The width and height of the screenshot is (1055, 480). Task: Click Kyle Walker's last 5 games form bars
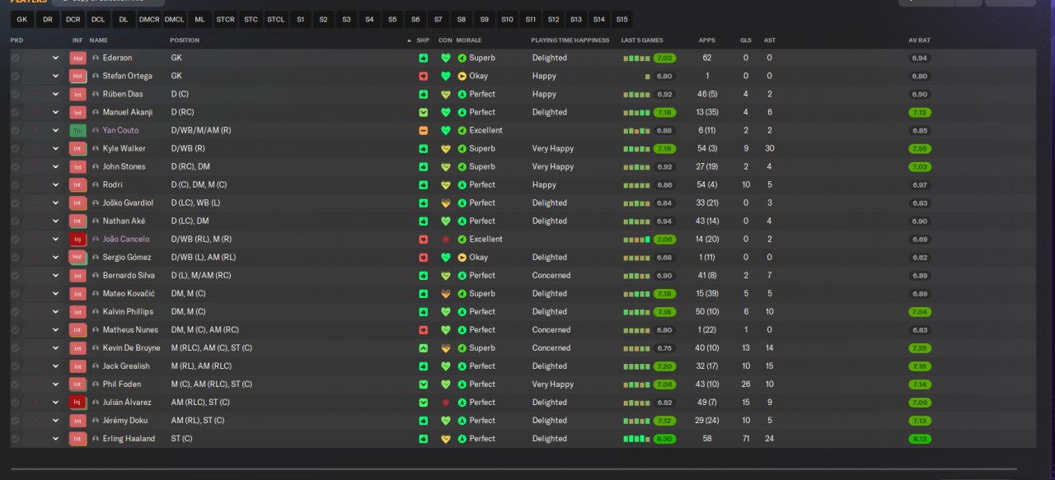(635, 149)
